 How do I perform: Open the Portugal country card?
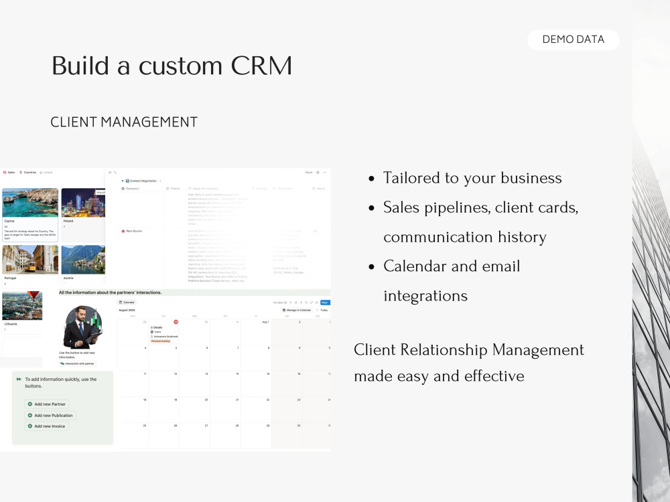[x=30, y=265]
